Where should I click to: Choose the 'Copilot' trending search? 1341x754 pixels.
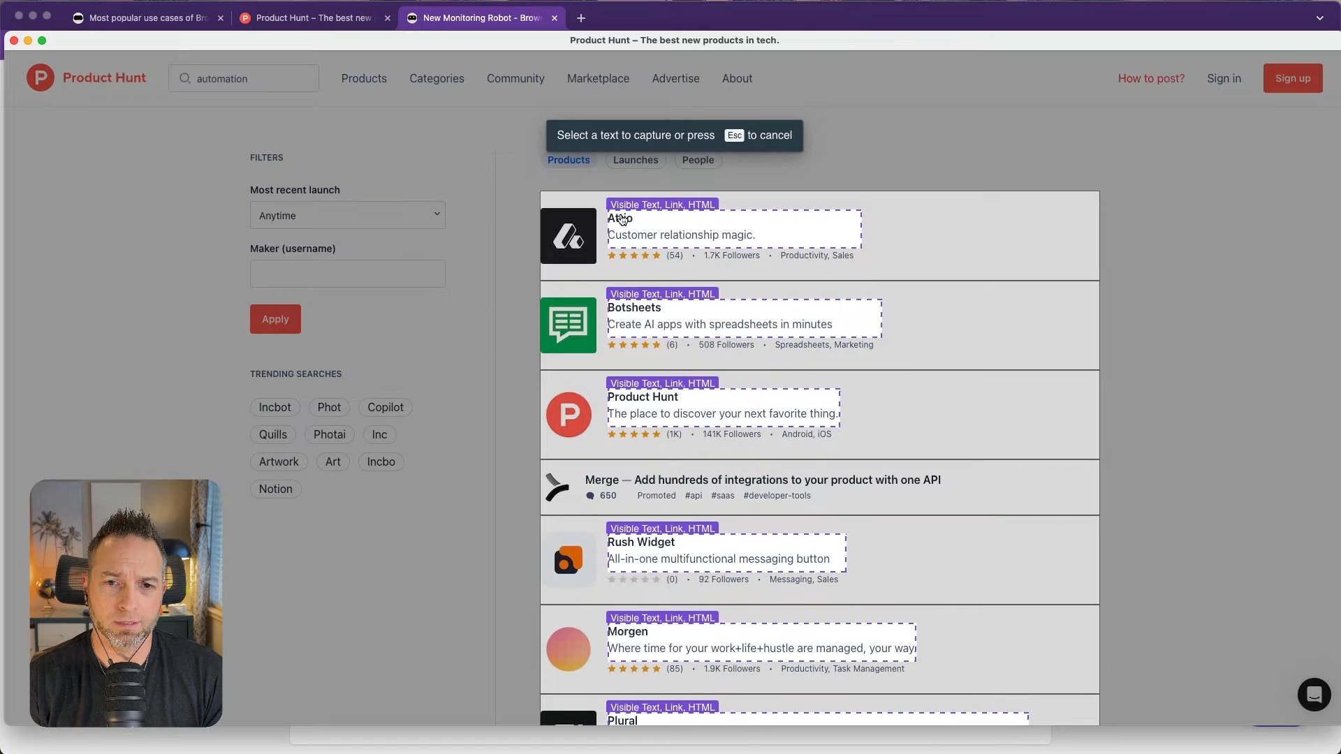click(x=386, y=407)
